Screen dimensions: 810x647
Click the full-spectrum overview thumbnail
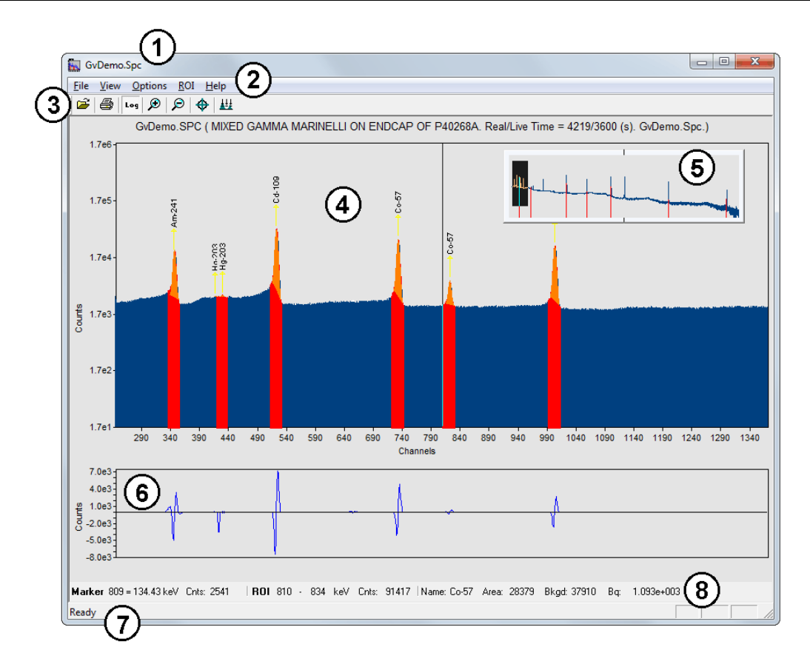(624, 187)
